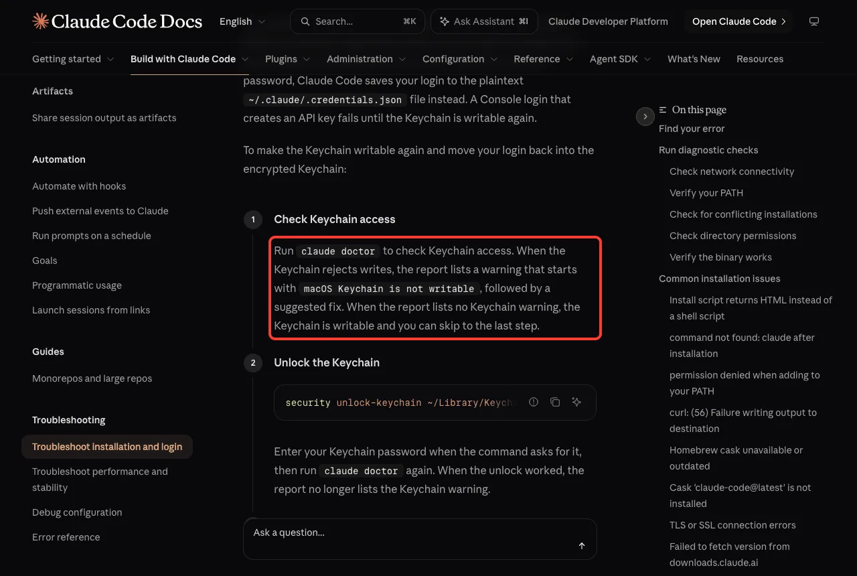The height and width of the screenshot is (576, 857).
Task: Click the Ask Assistant button
Action: pos(484,21)
